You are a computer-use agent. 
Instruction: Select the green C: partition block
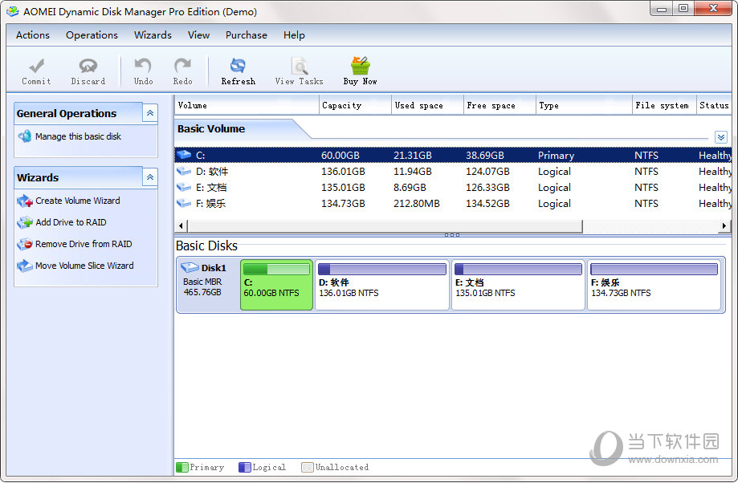point(276,284)
